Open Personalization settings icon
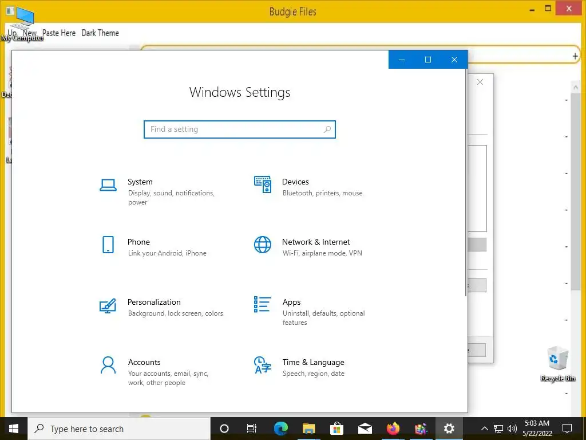 point(108,305)
